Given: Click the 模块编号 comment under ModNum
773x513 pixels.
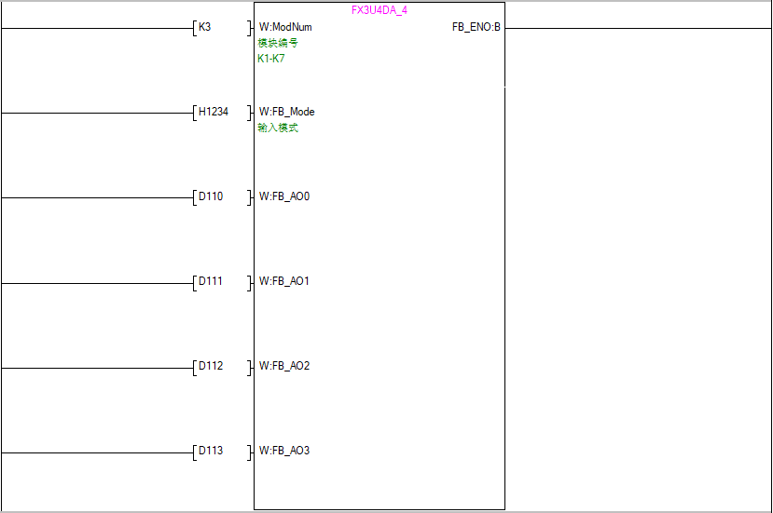Looking at the screenshot, I should click(x=278, y=43).
